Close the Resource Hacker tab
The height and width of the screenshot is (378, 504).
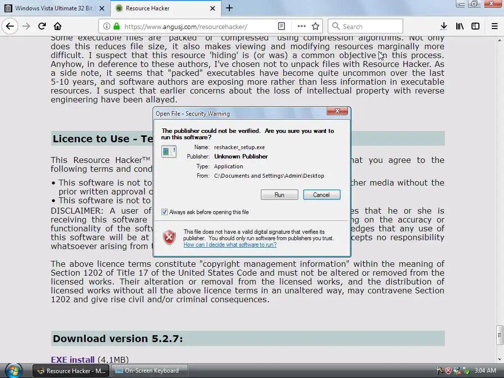pyautogui.click(x=213, y=8)
